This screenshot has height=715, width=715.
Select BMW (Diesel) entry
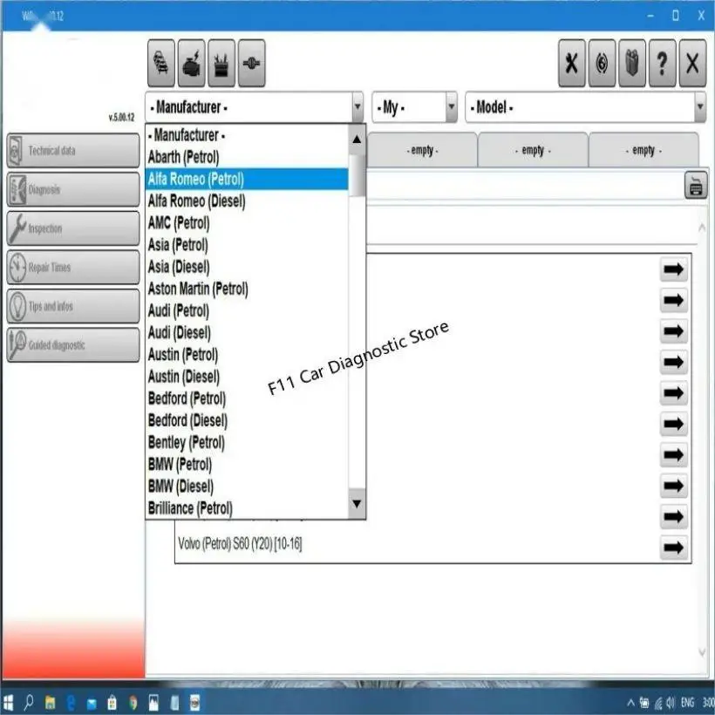point(247,486)
